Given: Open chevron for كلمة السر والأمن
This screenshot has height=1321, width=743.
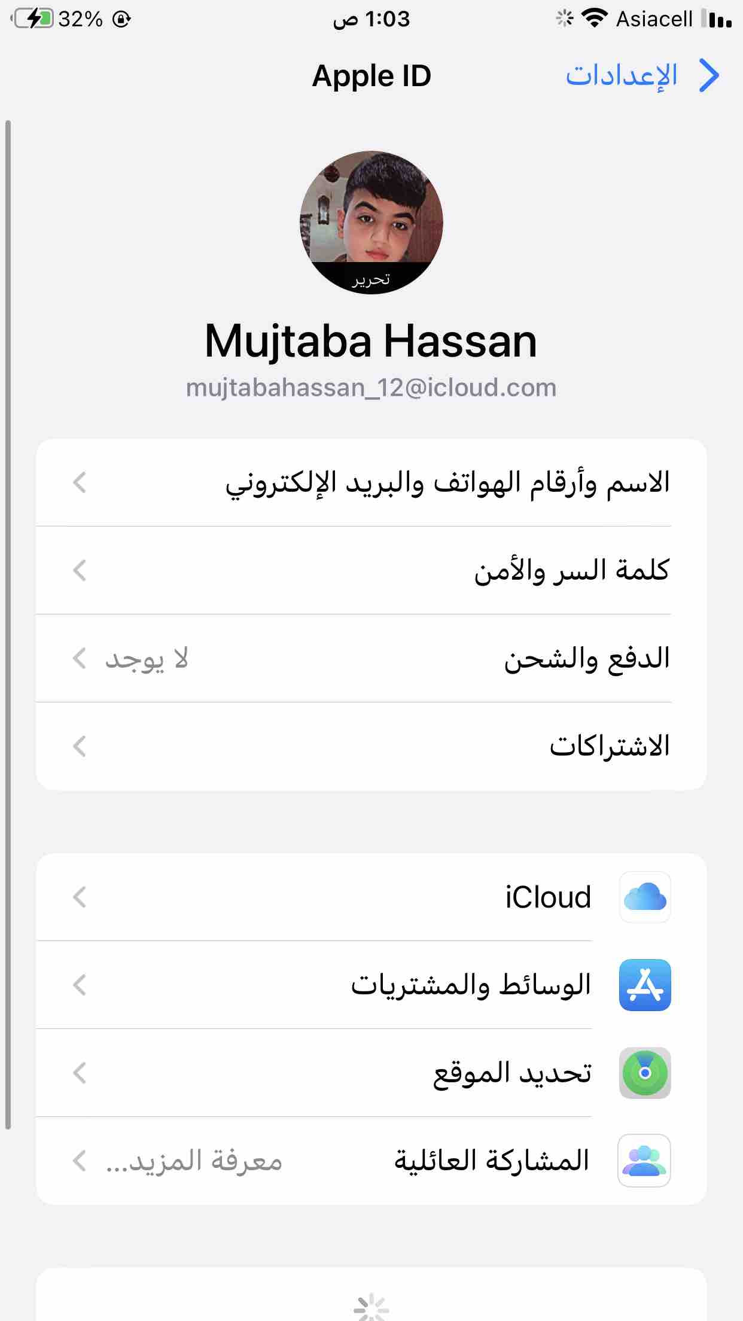Looking at the screenshot, I should pyautogui.click(x=80, y=570).
